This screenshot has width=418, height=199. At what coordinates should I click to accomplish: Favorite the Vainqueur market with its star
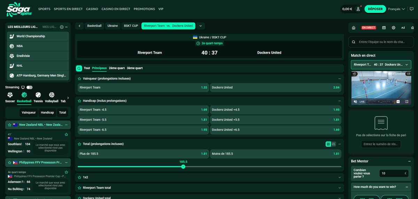click(79, 79)
